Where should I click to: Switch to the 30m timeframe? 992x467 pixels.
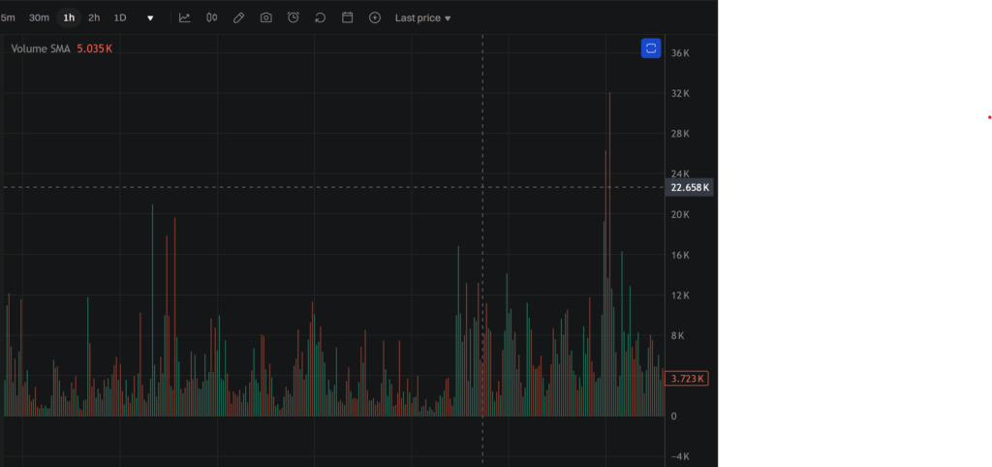(39, 17)
